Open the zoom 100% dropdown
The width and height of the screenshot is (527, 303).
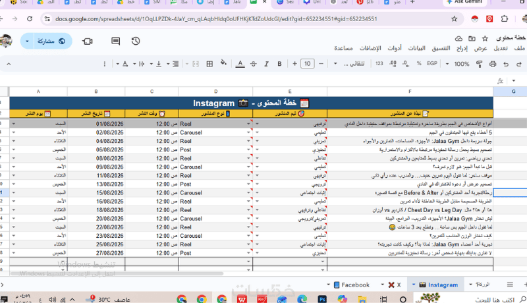pyautogui.click(x=458, y=64)
